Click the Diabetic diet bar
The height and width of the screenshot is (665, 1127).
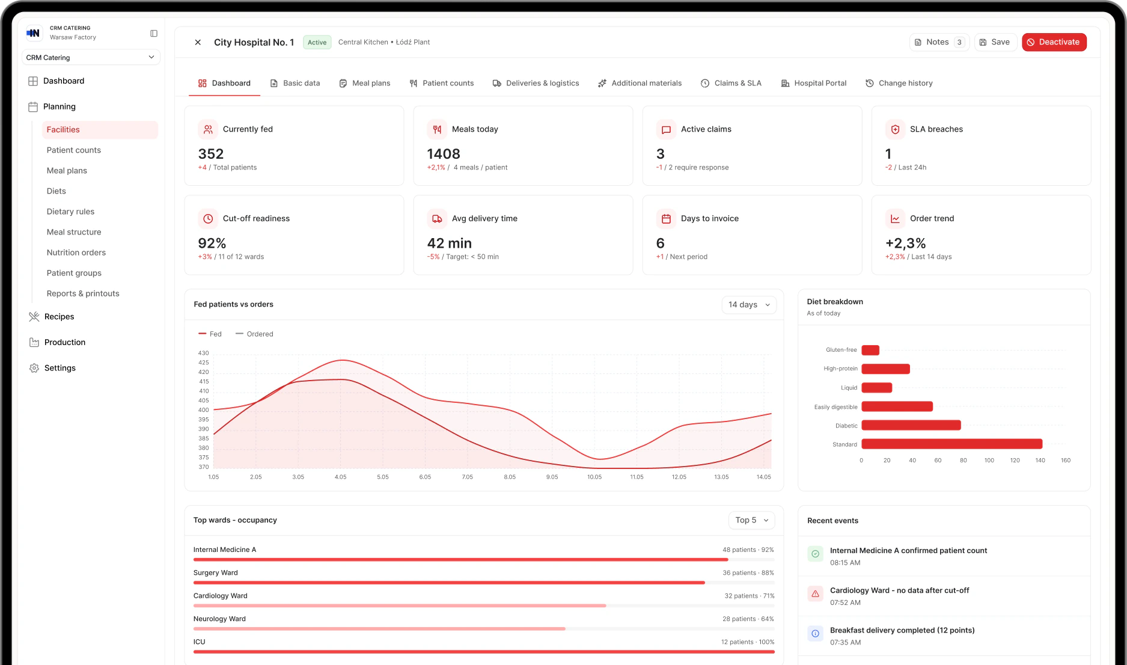click(x=911, y=426)
